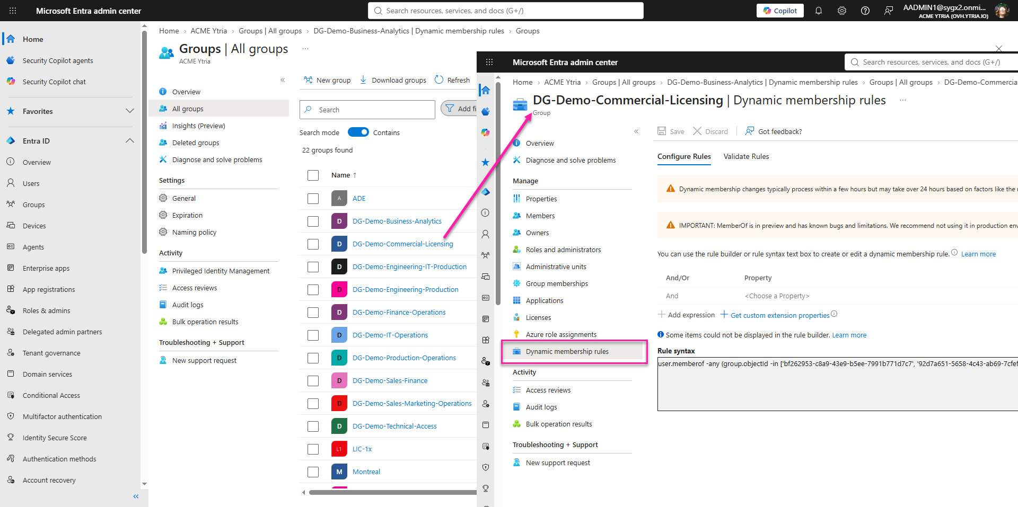Collapse the Groups blade menu with the double chevron
The height and width of the screenshot is (507, 1018).
coord(283,80)
